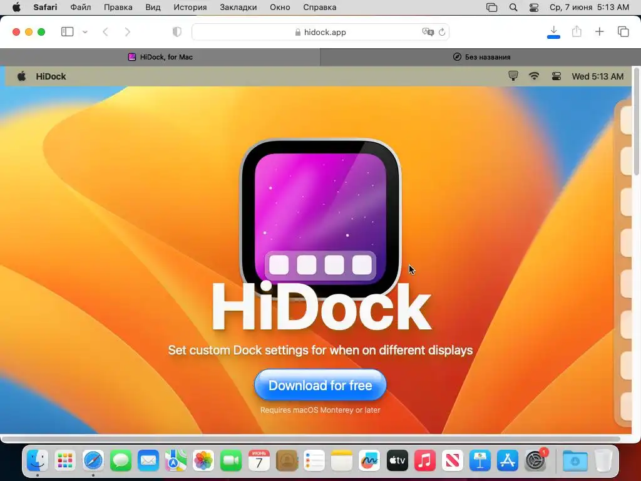
Task: Click the Download for free button
Action: tap(320, 385)
